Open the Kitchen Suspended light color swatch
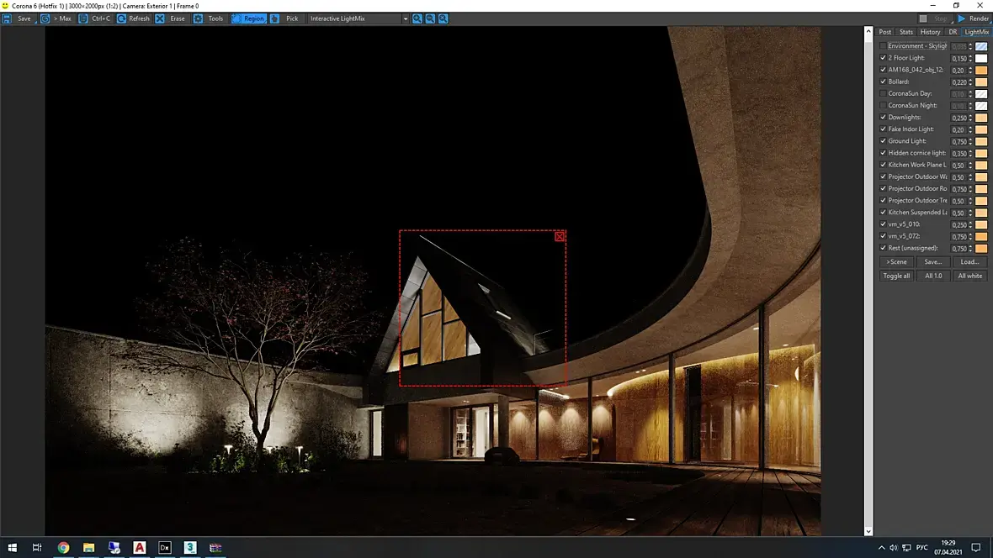The image size is (993, 558). pyautogui.click(x=981, y=213)
